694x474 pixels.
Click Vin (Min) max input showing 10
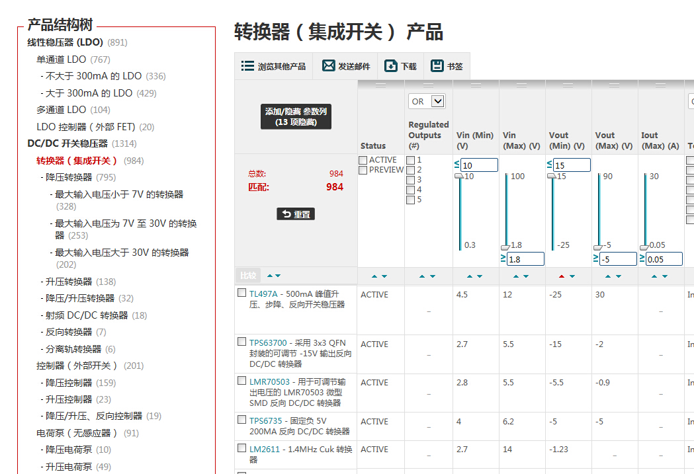(x=480, y=165)
